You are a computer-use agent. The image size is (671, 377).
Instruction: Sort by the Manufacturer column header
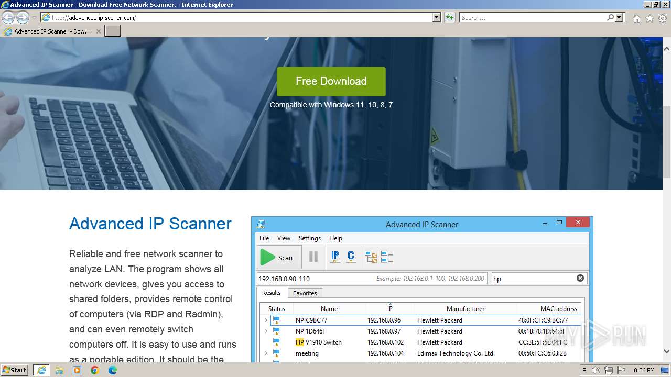tap(466, 308)
